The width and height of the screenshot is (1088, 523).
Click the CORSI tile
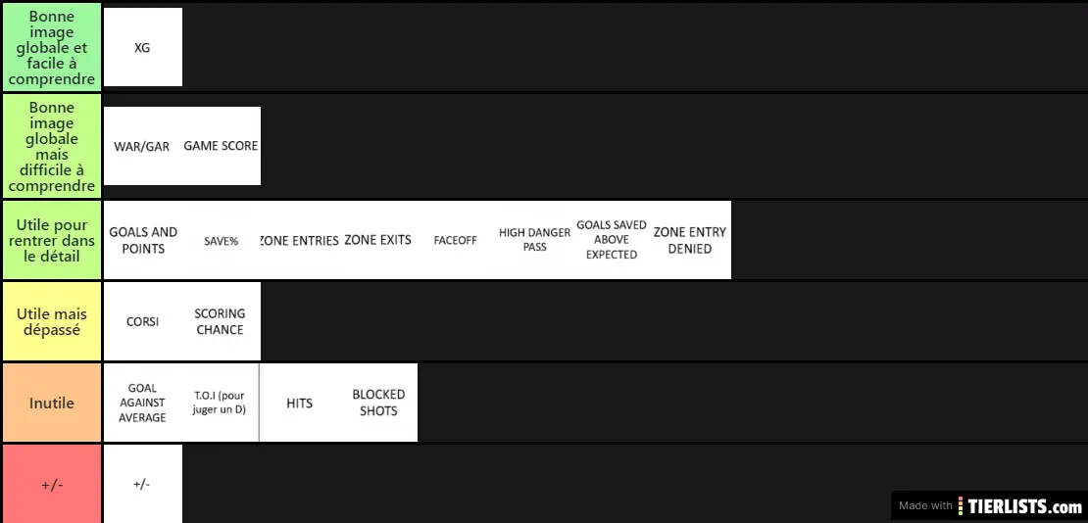click(x=143, y=321)
